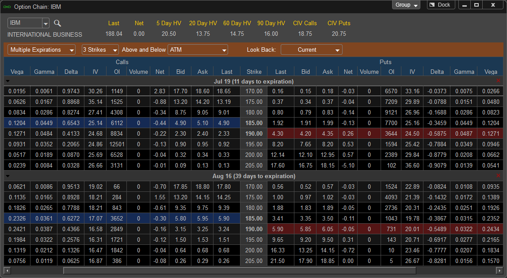Open the Multiple Expirations dropdown

point(42,50)
